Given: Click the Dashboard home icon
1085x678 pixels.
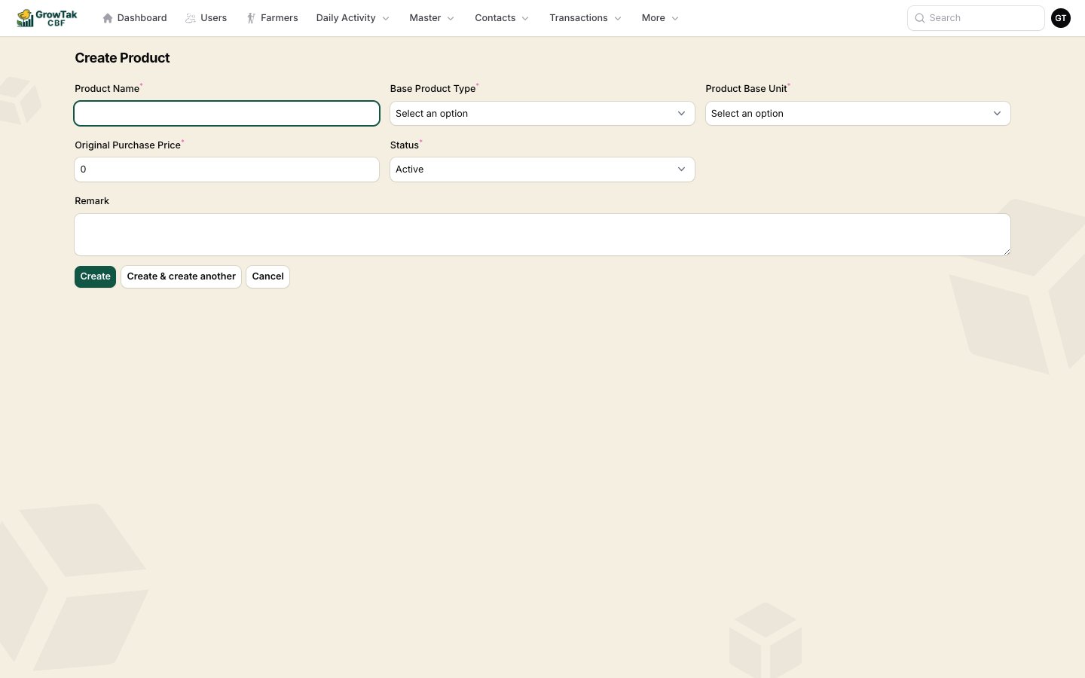Looking at the screenshot, I should [108, 18].
